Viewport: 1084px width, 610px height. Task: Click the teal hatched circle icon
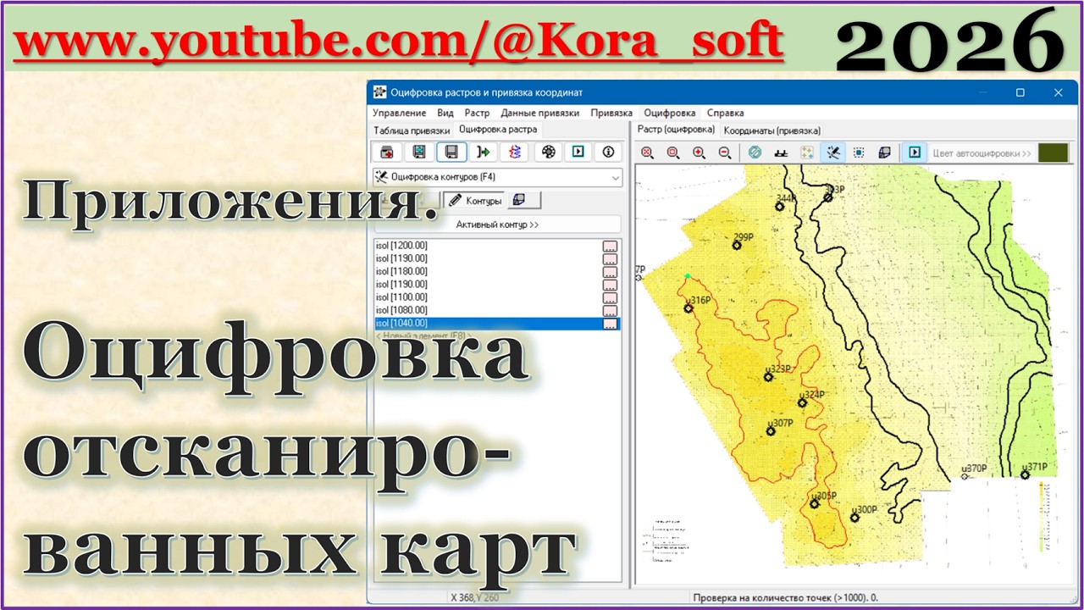pos(755,152)
